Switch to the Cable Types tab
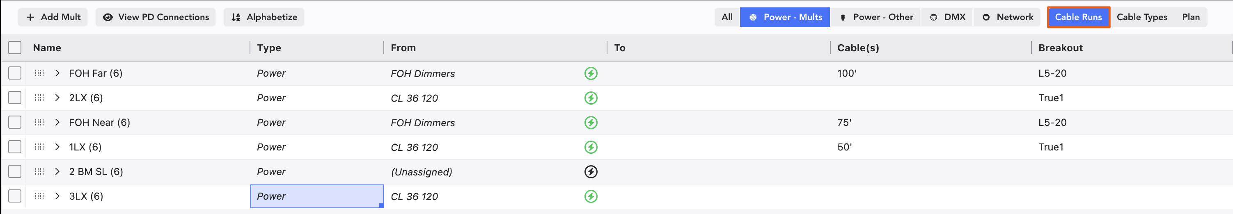Image resolution: width=1233 pixels, height=214 pixels. pyautogui.click(x=1141, y=17)
